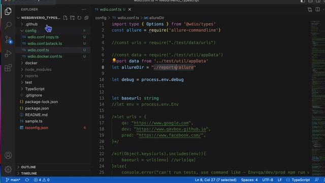The image size is (325, 183).
Task: Open the .gitignore file
Action: pyautogui.click(x=34, y=95)
